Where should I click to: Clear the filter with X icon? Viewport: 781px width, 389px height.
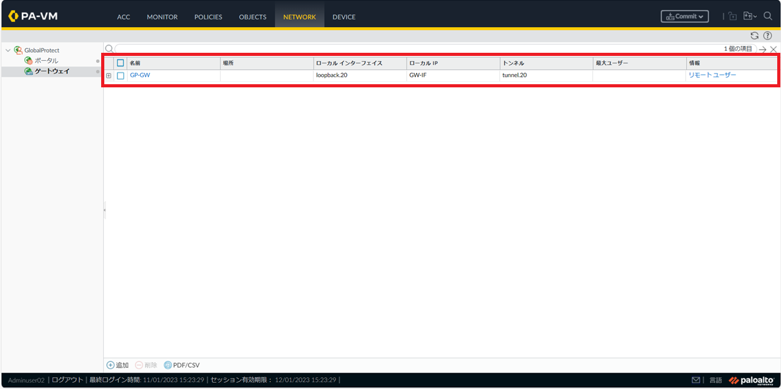coord(773,49)
